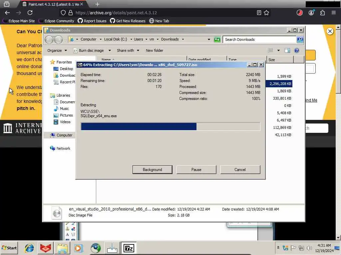Open Firefox account icon
This screenshot has height=255, width=341.
click(x=311, y=13)
